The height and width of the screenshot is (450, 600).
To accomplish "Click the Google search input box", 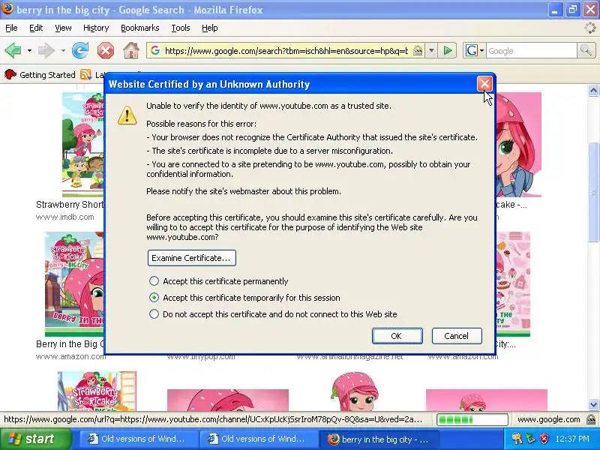I will click(532, 50).
